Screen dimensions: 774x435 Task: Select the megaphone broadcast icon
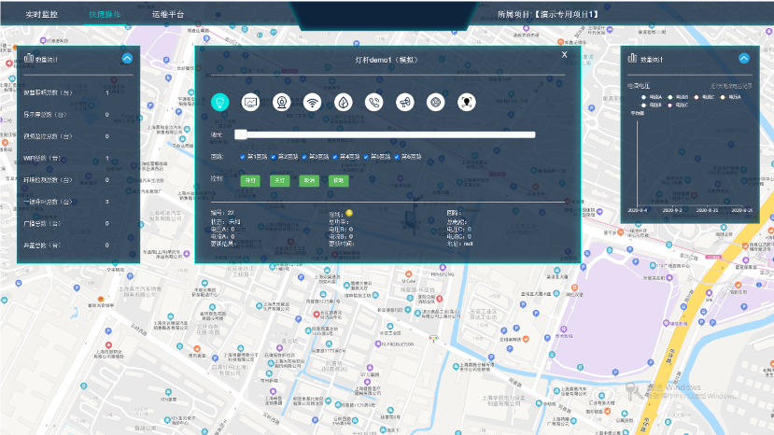tap(404, 102)
